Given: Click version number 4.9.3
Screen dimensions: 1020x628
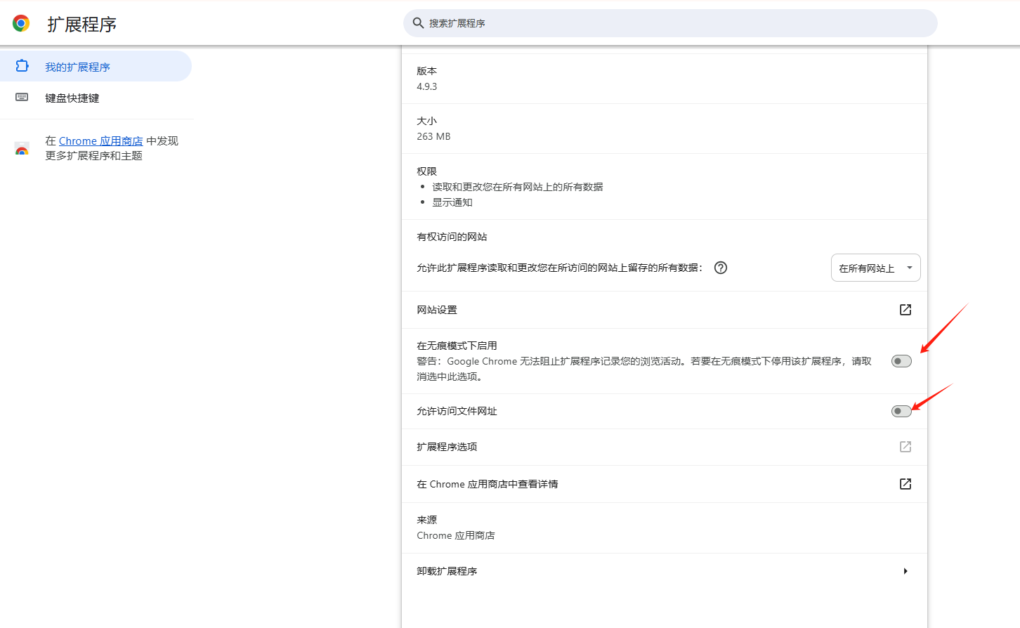Looking at the screenshot, I should click(427, 86).
